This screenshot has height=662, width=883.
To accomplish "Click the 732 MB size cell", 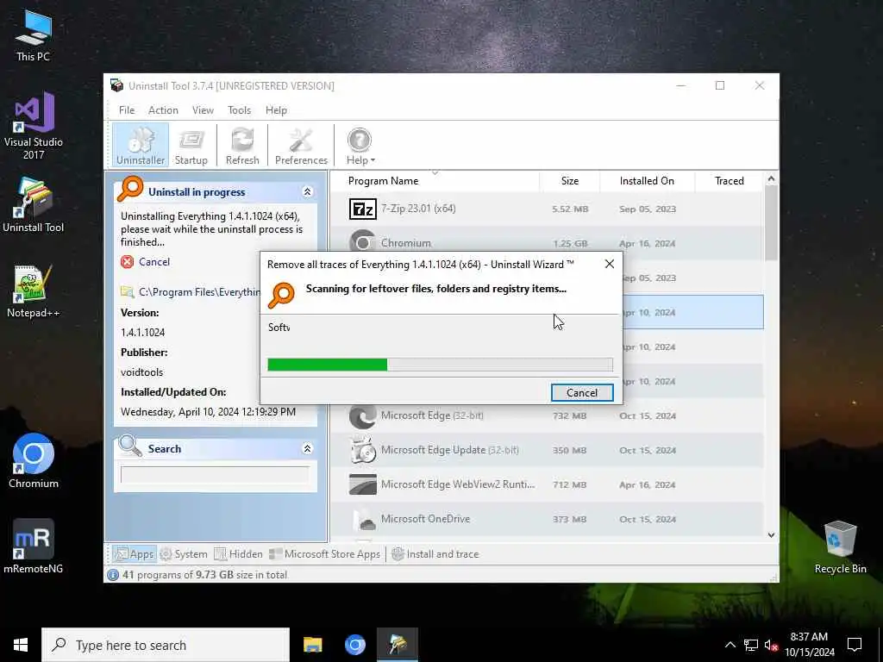I will [x=569, y=416].
